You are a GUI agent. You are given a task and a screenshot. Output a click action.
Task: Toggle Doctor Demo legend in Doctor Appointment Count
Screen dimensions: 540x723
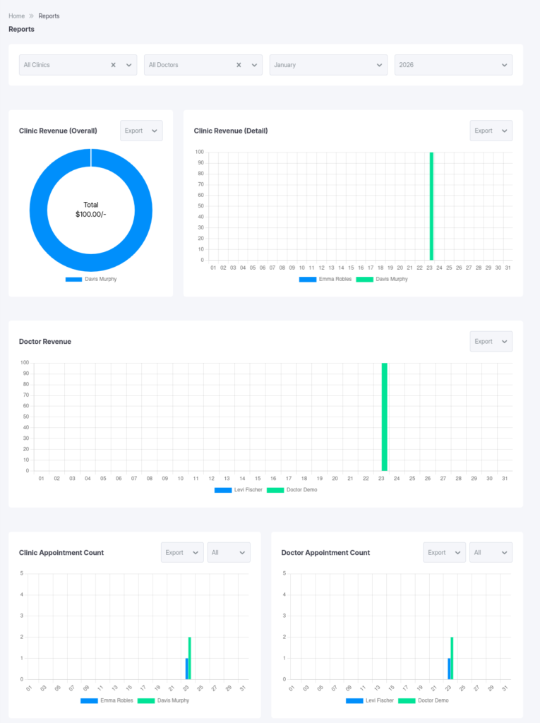click(424, 701)
